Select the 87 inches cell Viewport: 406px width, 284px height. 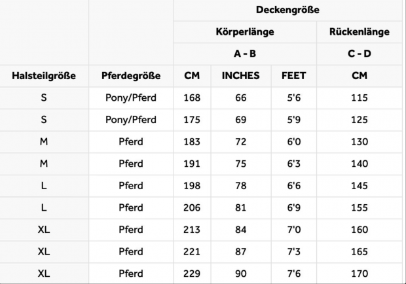pos(241,252)
